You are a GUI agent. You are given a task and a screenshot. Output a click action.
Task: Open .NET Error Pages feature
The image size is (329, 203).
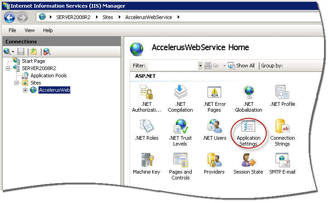point(214,99)
